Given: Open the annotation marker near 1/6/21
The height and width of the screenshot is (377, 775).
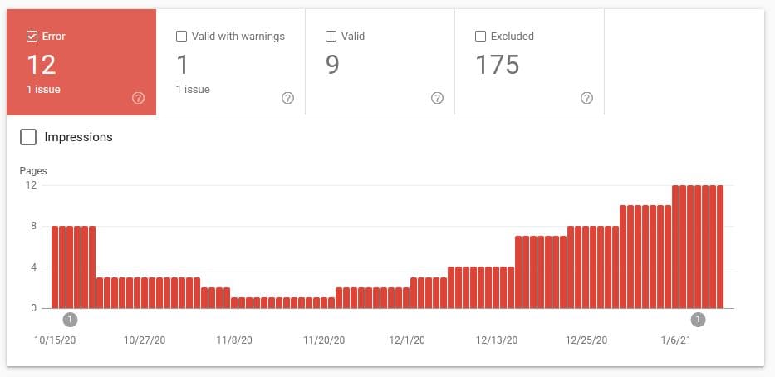Looking at the screenshot, I should 699,320.
